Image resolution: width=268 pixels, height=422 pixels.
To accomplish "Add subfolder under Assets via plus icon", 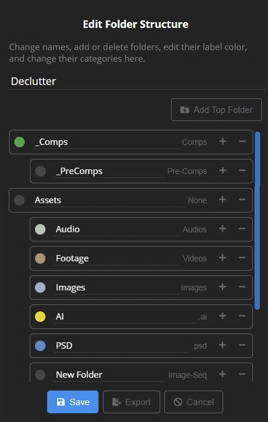I will (x=223, y=200).
